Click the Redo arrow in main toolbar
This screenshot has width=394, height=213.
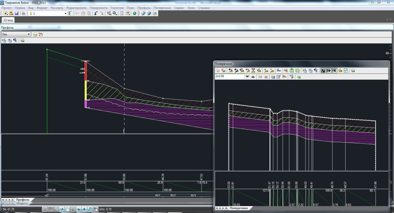101,13
